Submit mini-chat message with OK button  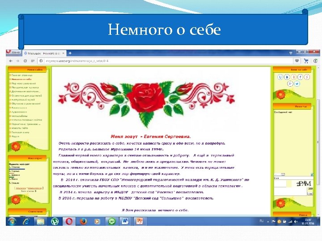(310, 194)
